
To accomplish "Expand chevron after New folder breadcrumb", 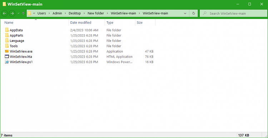I will coord(107,13).
